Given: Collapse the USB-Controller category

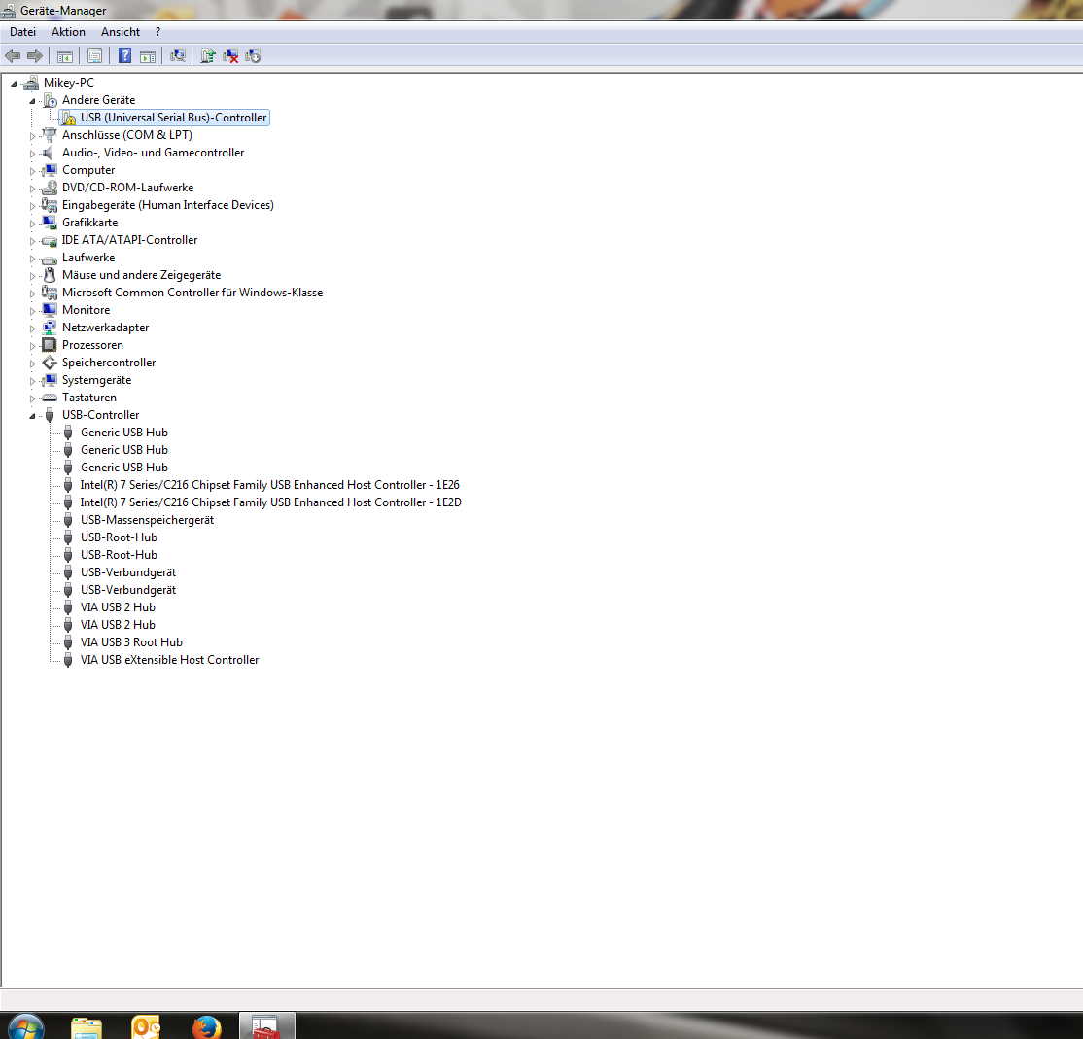Looking at the screenshot, I should click(x=32, y=416).
